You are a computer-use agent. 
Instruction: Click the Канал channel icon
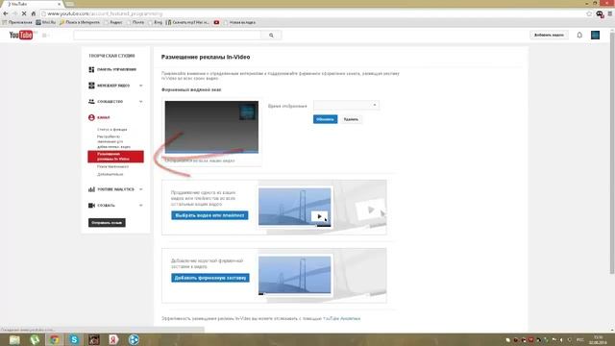coord(91,117)
